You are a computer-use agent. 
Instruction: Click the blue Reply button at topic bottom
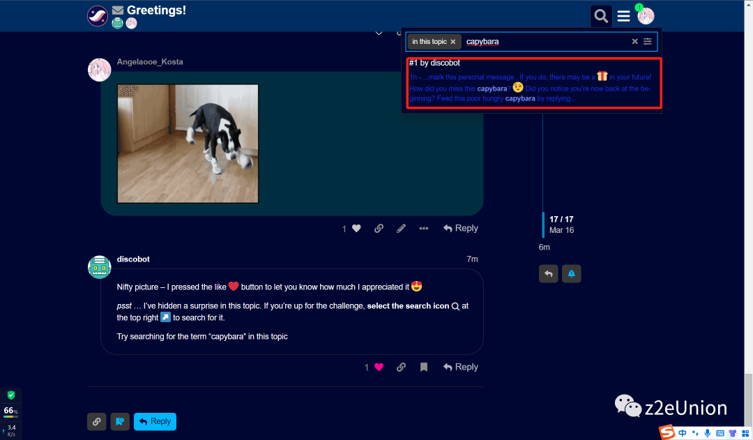coord(155,421)
